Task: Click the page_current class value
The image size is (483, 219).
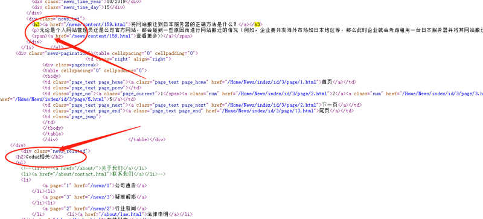Action: pyautogui.click(x=139, y=94)
